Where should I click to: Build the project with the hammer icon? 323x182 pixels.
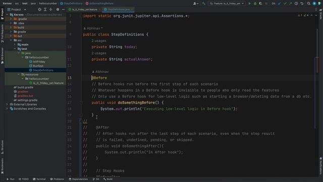(x=204, y=4)
